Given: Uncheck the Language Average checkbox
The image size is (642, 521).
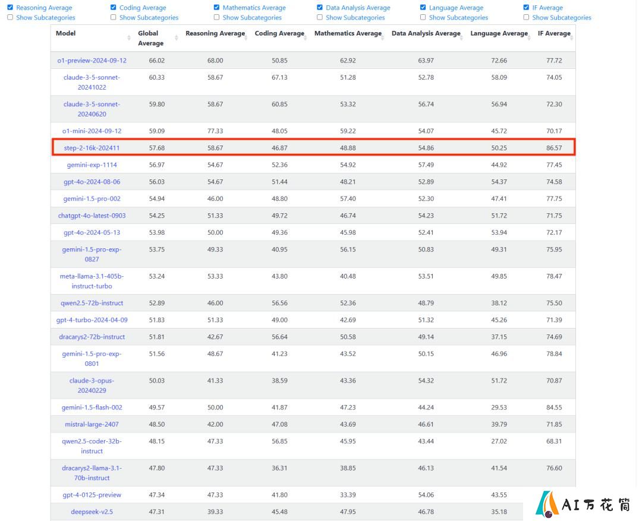Looking at the screenshot, I should (423, 7).
